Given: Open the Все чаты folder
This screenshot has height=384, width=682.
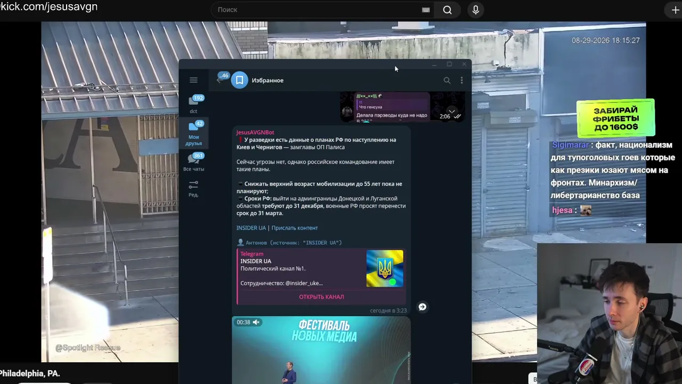Looking at the screenshot, I should [x=194, y=162].
